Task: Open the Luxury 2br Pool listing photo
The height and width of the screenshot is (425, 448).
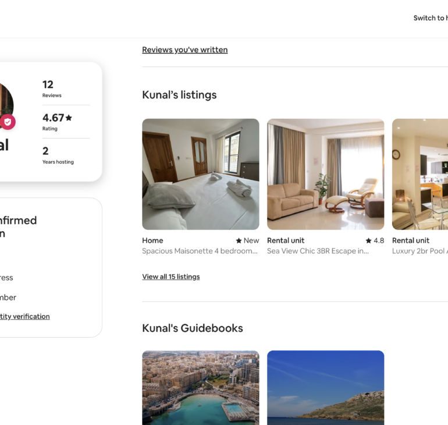Action: click(420, 174)
